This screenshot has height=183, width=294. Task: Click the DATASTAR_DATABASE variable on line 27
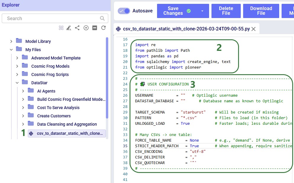coord(154,101)
